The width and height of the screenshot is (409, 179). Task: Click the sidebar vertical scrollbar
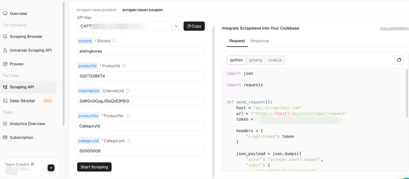click(64, 64)
